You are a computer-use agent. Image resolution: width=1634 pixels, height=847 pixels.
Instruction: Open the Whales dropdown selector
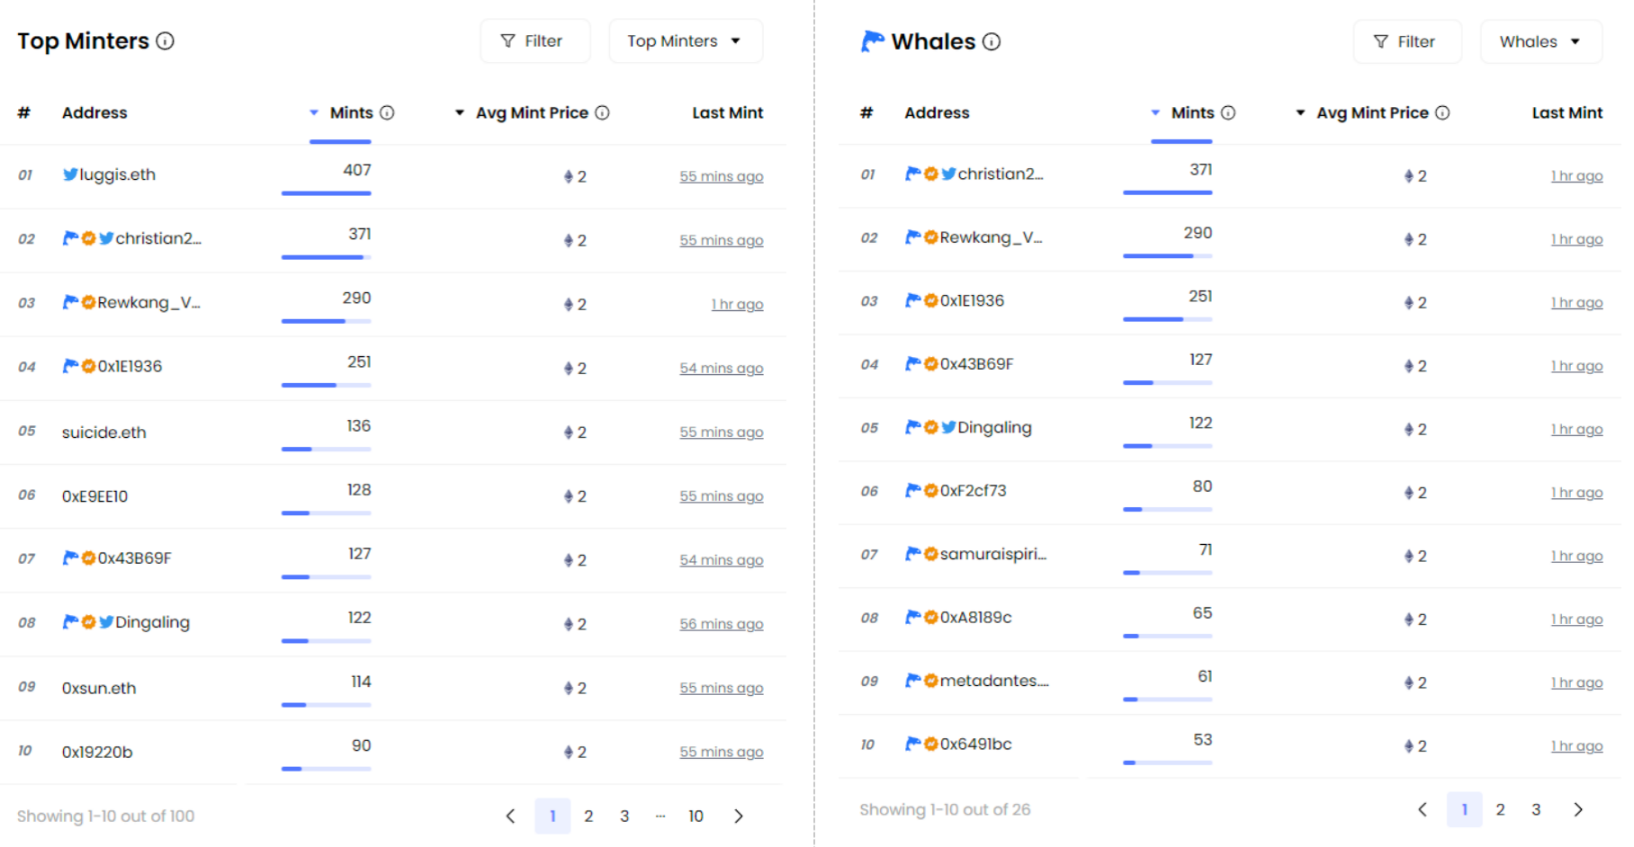pyautogui.click(x=1540, y=41)
